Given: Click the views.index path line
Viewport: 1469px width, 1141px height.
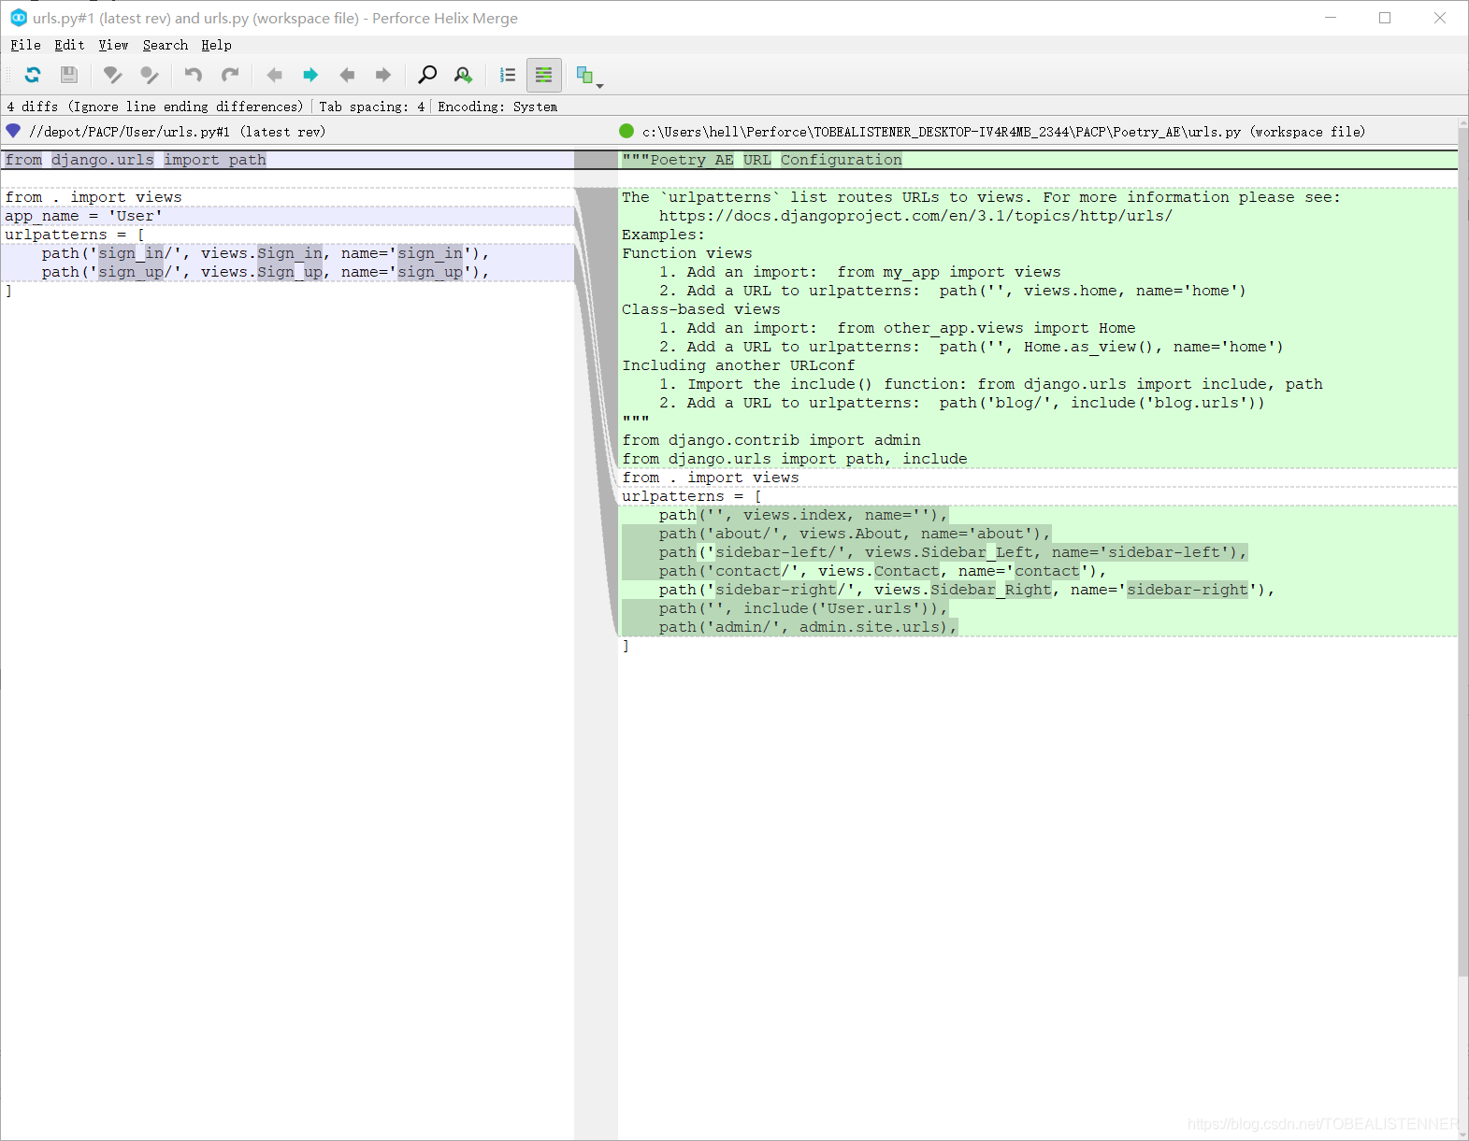Looking at the screenshot, I should tap(803, 515).
